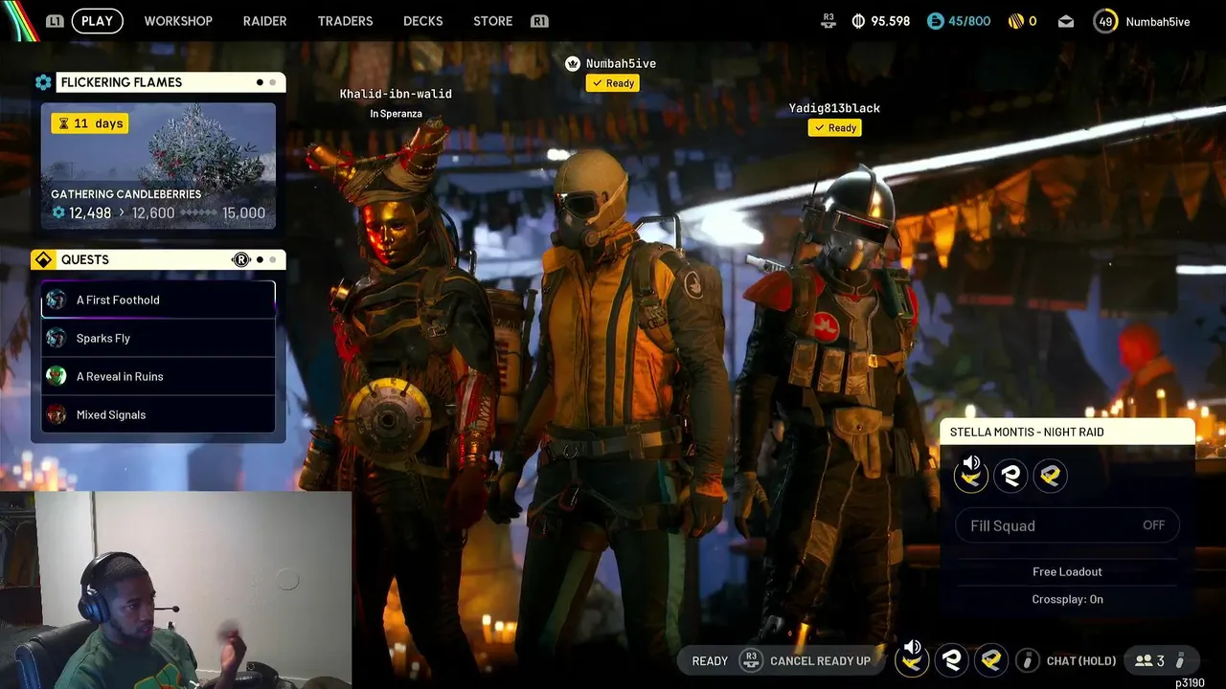Expand the Stella Montis - Night Raid header

[1068, 432]
